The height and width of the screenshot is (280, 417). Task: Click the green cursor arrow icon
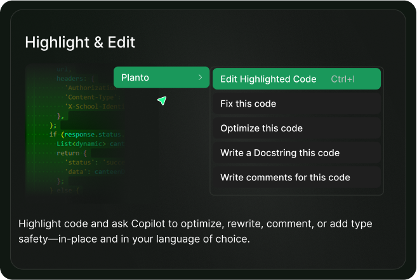(x=162, y=100)
